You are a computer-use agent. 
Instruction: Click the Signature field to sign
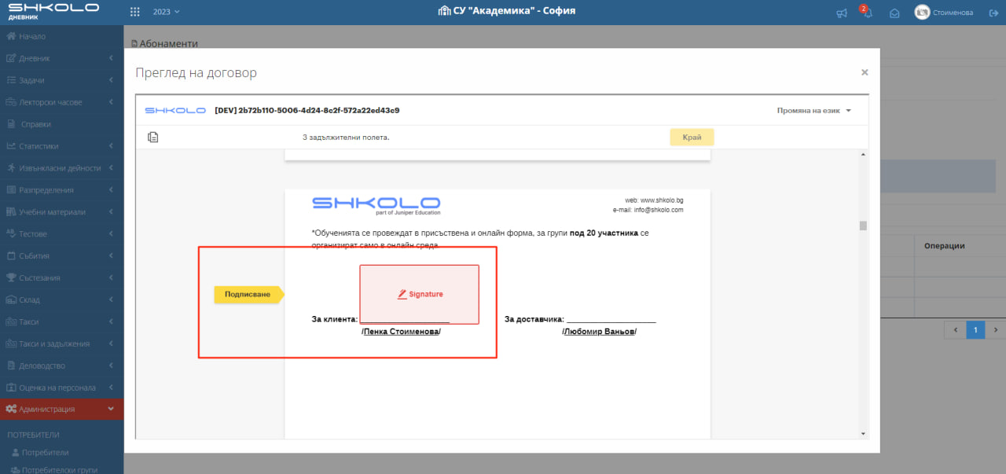420,294
